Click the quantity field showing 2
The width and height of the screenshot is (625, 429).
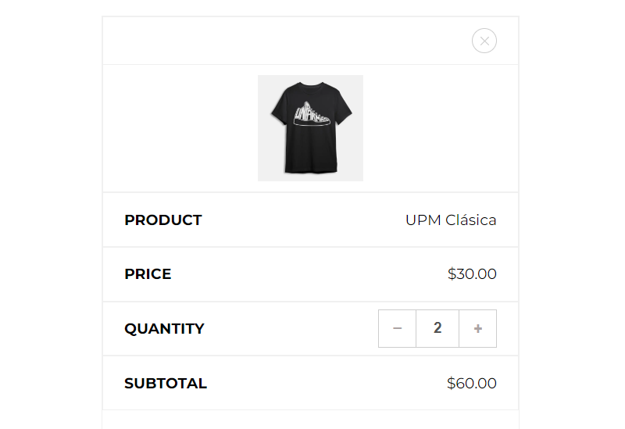(x=437, y=328)
